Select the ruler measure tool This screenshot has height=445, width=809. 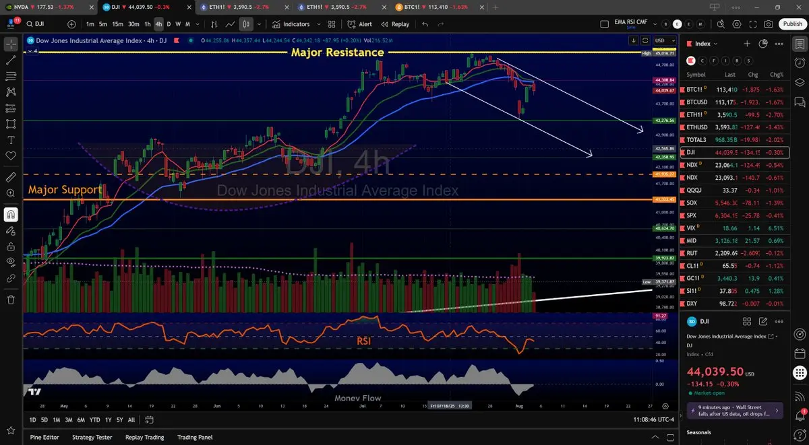pyautogui.click(x=11, y=177)
